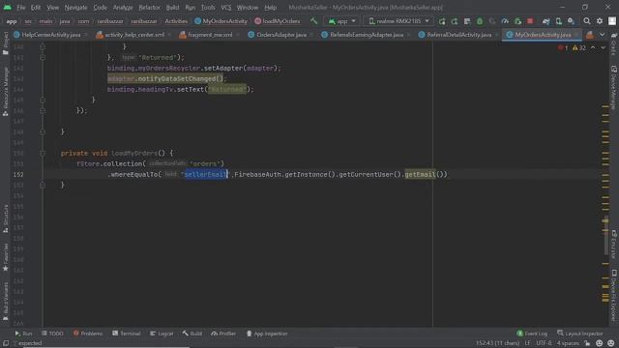This screenshot has width=619, height=348.
Task: Jump to previous highlighted error arrow
Action: tap(593, 47)
